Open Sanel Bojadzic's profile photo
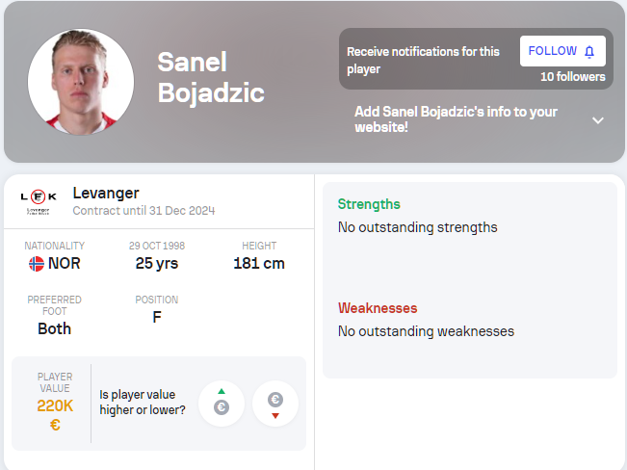The image size is (627, 470). pyautogui.click(x=81, y=82)
